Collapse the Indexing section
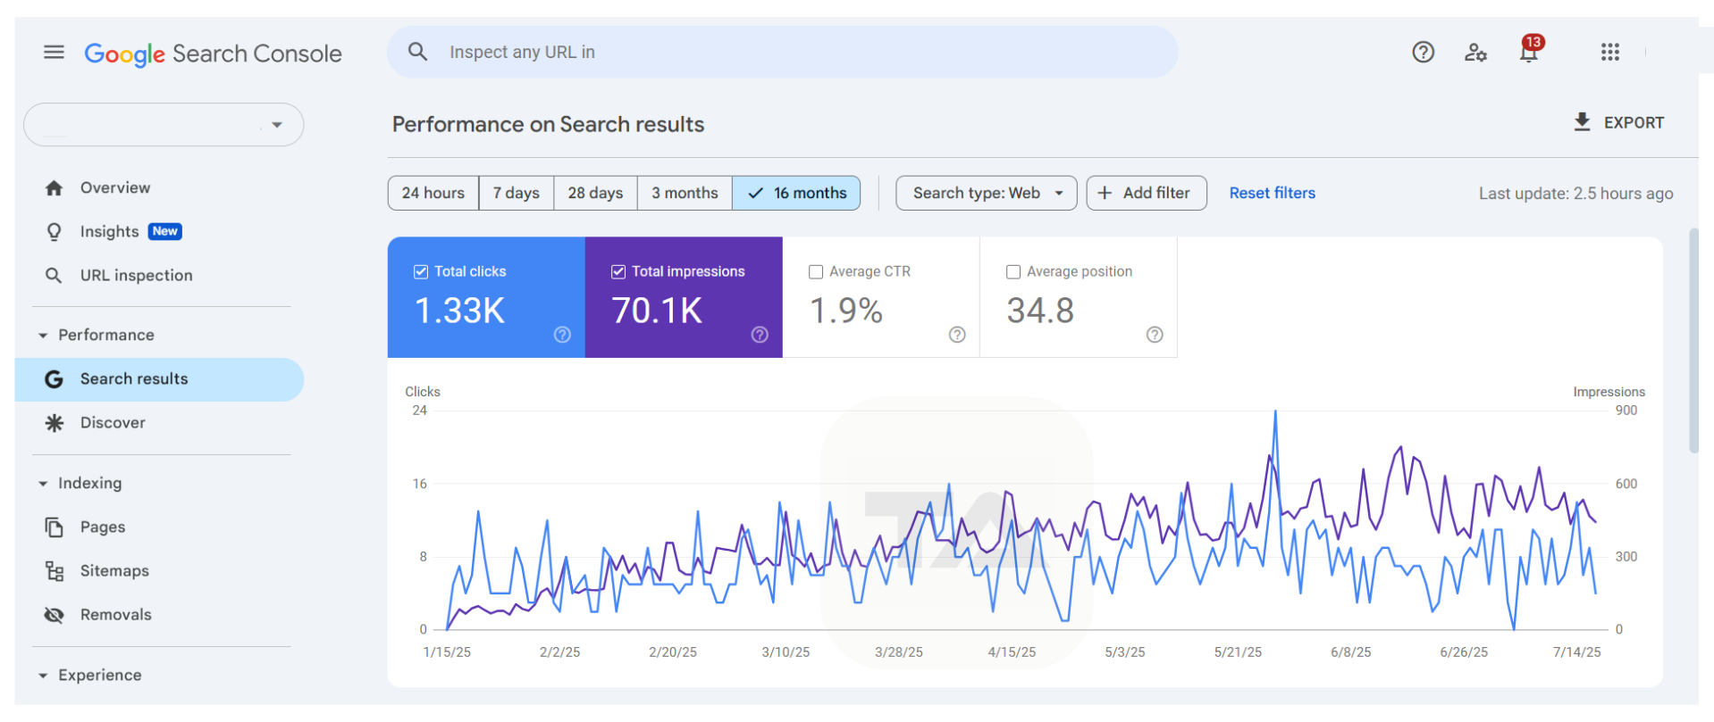The width and height of the screenshot is (1714, 722). (x=43, y=484)
